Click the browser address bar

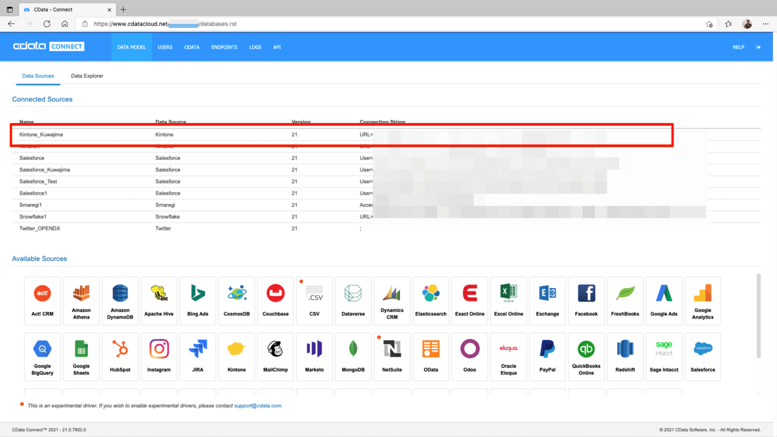click(395, 24)
